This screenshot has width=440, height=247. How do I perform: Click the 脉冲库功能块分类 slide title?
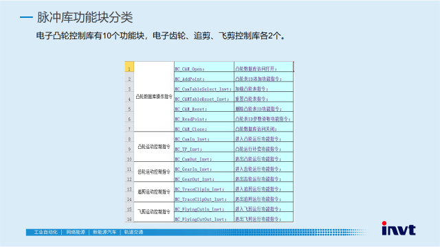[x=85, y=17]
